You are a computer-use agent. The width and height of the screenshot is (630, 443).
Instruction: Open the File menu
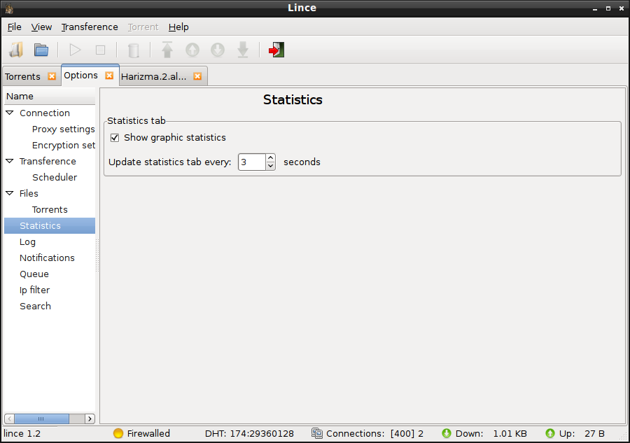click(x=15, y=27)
